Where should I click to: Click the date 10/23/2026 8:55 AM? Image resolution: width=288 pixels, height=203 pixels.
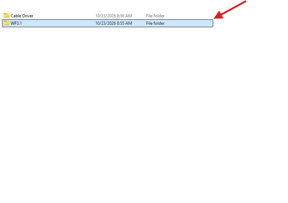pyautogui.click(x=114, y=23)
